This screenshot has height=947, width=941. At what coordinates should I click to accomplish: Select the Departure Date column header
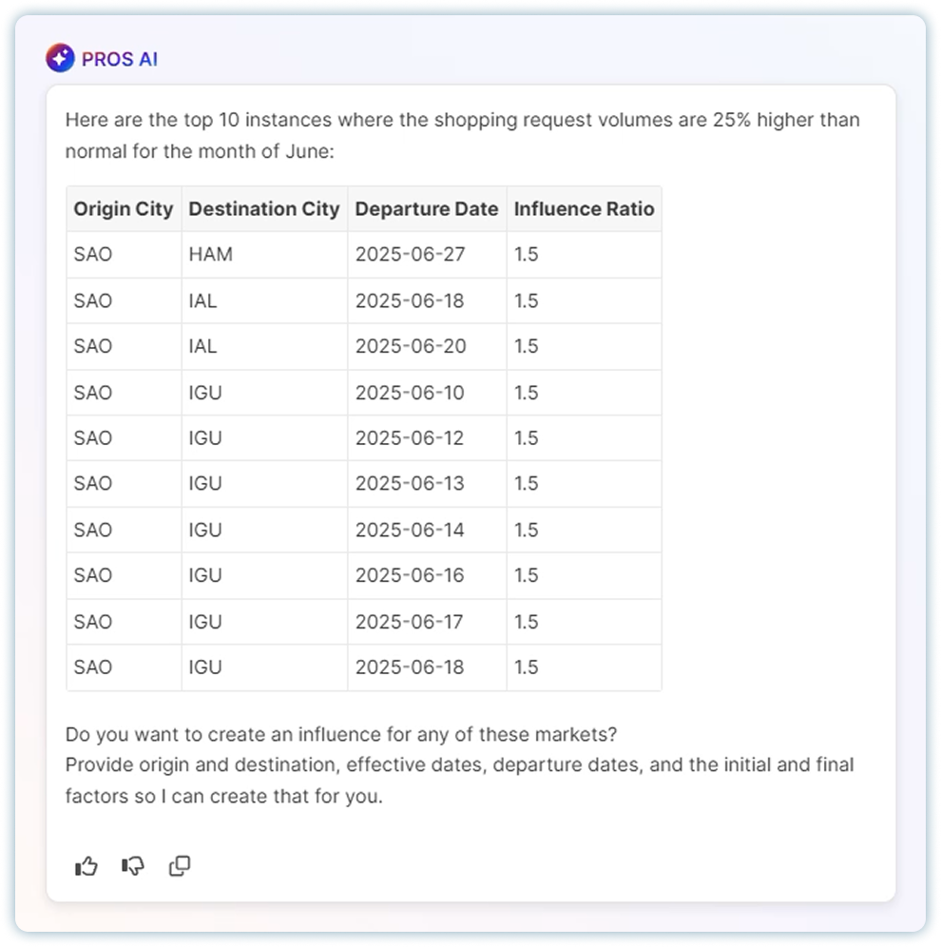coord(427,209)
